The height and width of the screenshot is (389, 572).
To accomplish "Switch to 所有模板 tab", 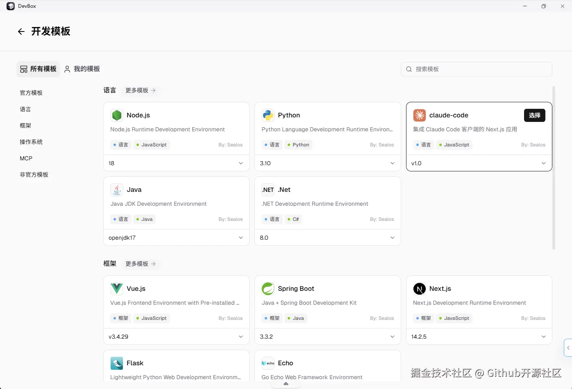I will (x=38, y=69).
